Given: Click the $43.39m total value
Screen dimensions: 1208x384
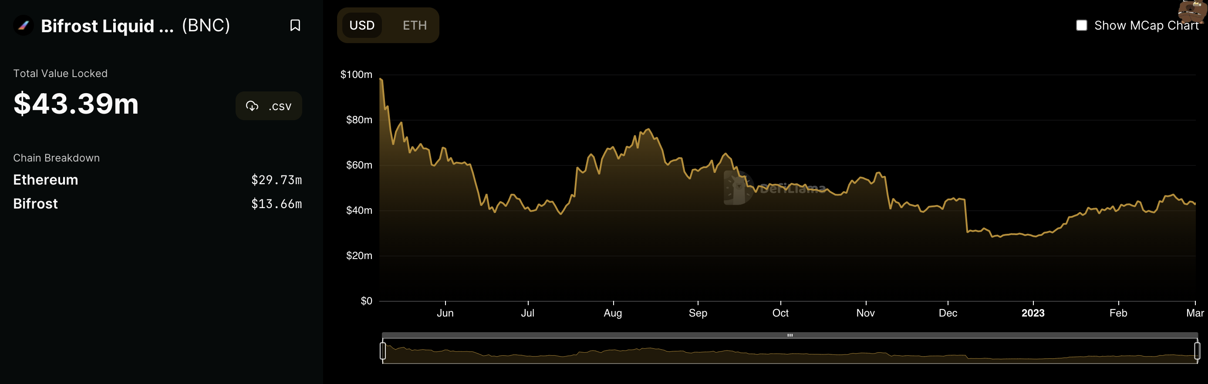Looking at the screenshot, I should pos(76,104).
